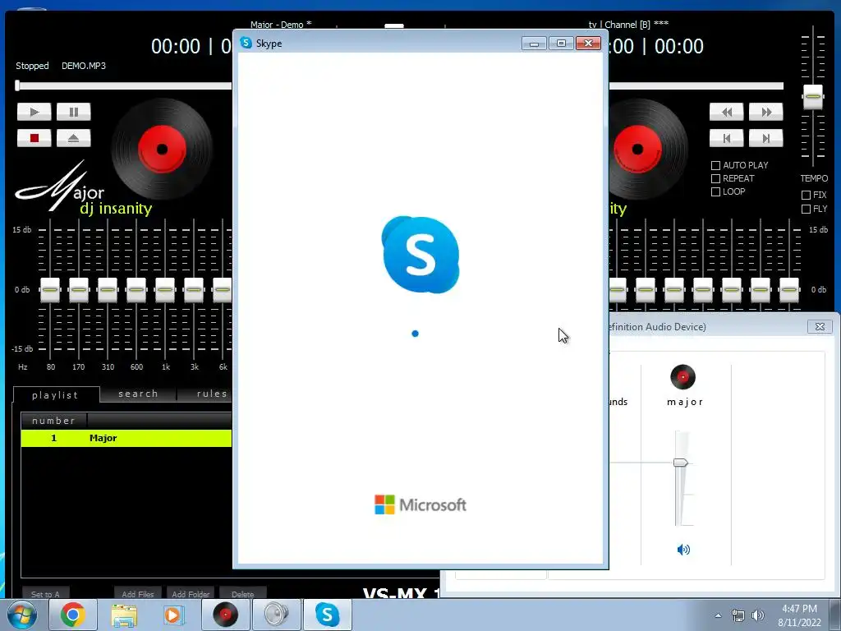Click the Add Files button
This screenshot has width=841, height=631.
(x=138, y=593)
